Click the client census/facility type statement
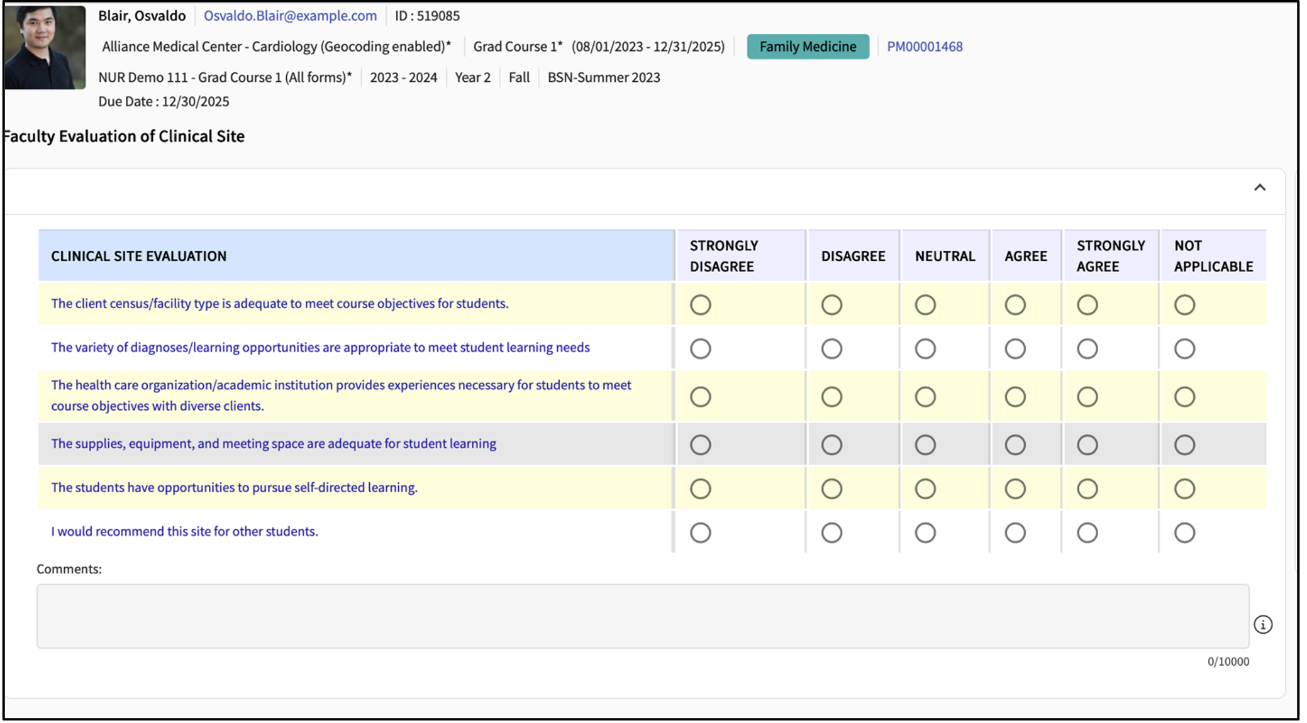The height and width of the screenshot is (723, 1307). coord(279,304)
